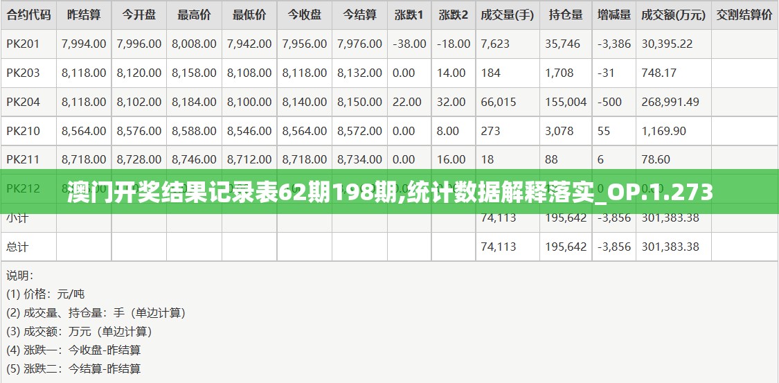Screen dimensions: 779x383
Task: Click the 成交量(手) column header
Action: [508, 15]
